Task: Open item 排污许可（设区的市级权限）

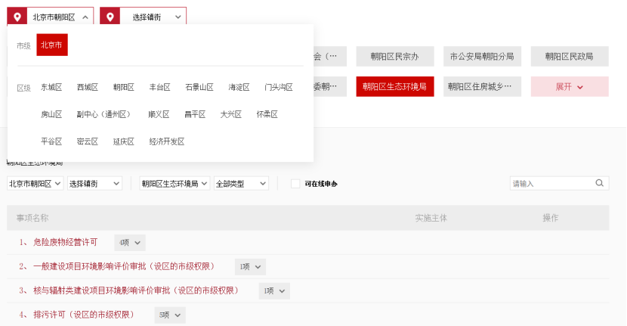Action: (x=84, y=315)
